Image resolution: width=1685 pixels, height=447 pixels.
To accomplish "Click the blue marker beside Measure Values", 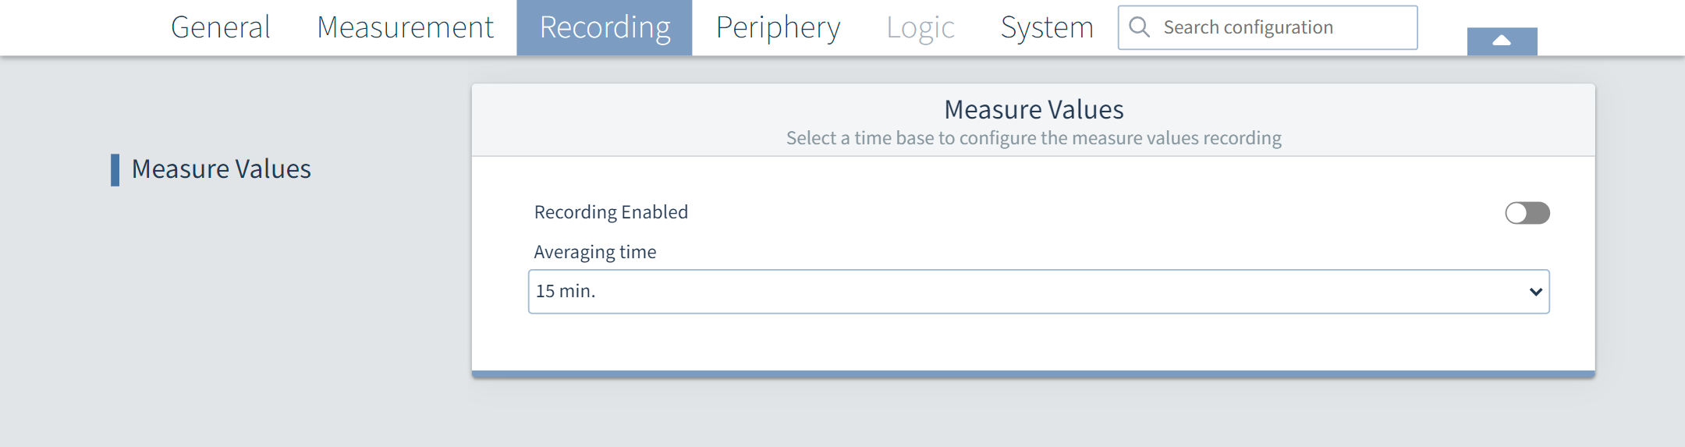I will click(x=115, y=169).
